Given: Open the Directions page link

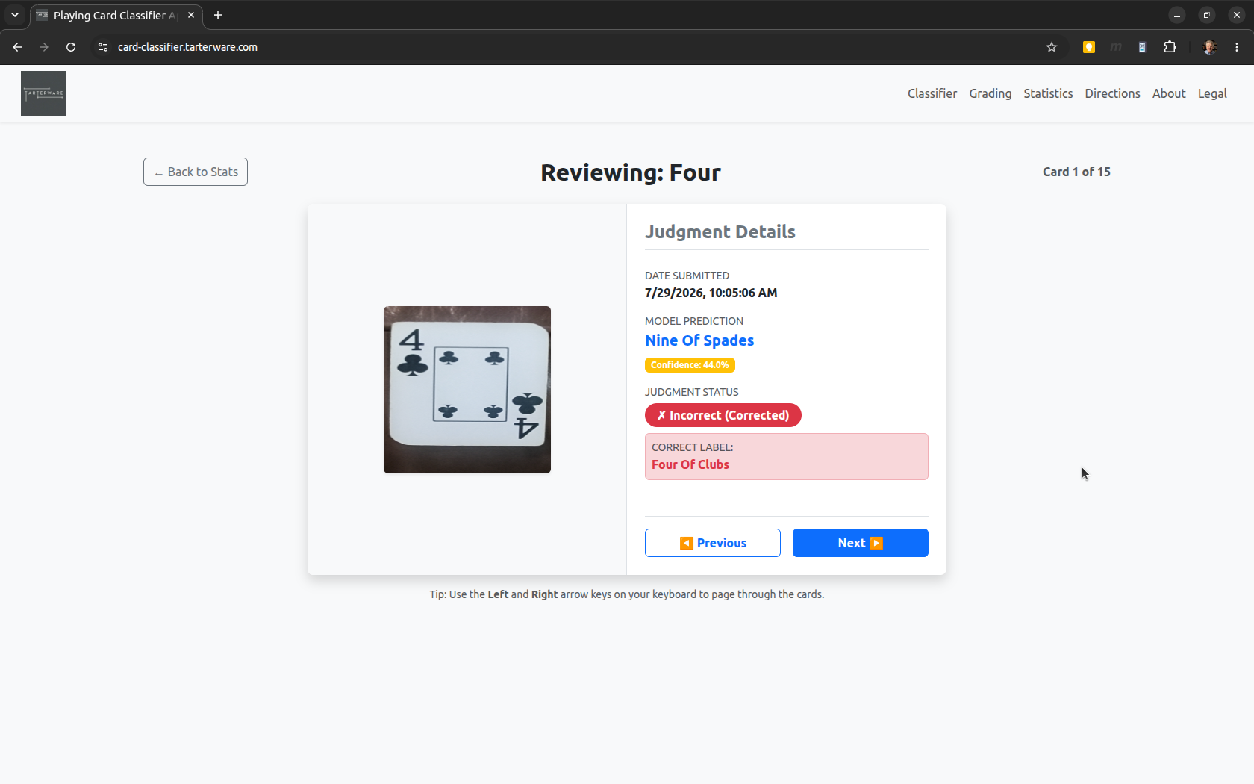Looking at the screenshot, I should click(1112, 93).
